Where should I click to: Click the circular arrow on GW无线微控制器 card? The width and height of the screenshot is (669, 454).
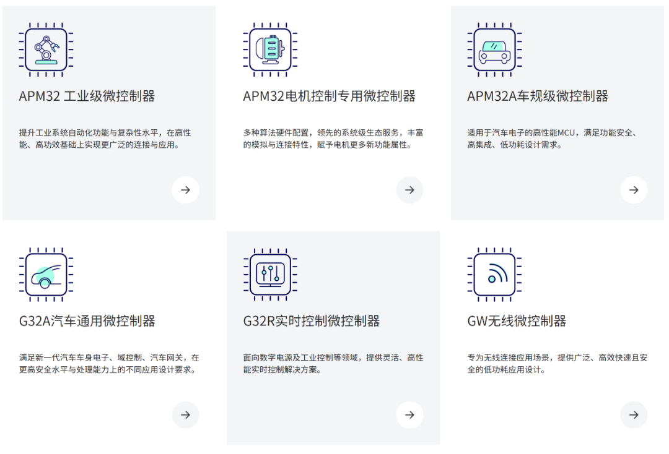point(634,415)
